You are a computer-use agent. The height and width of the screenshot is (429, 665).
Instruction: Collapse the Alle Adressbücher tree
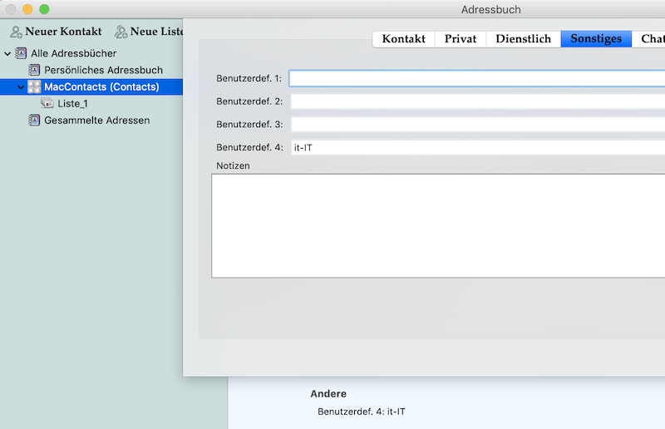pos(7,53)
